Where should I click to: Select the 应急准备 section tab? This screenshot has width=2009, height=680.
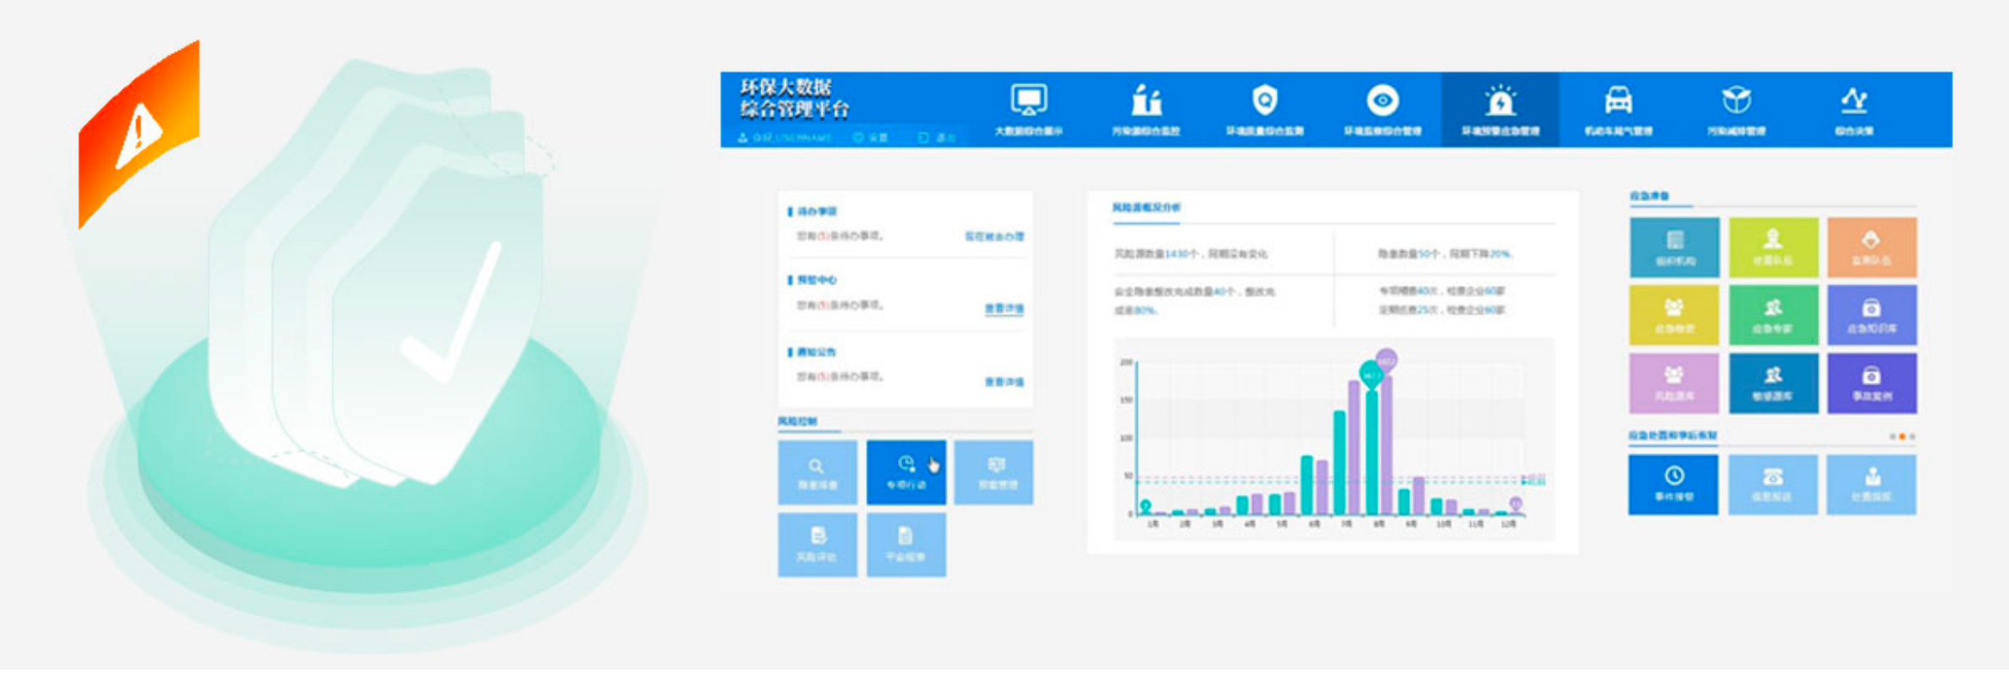tap(1649, 197)
